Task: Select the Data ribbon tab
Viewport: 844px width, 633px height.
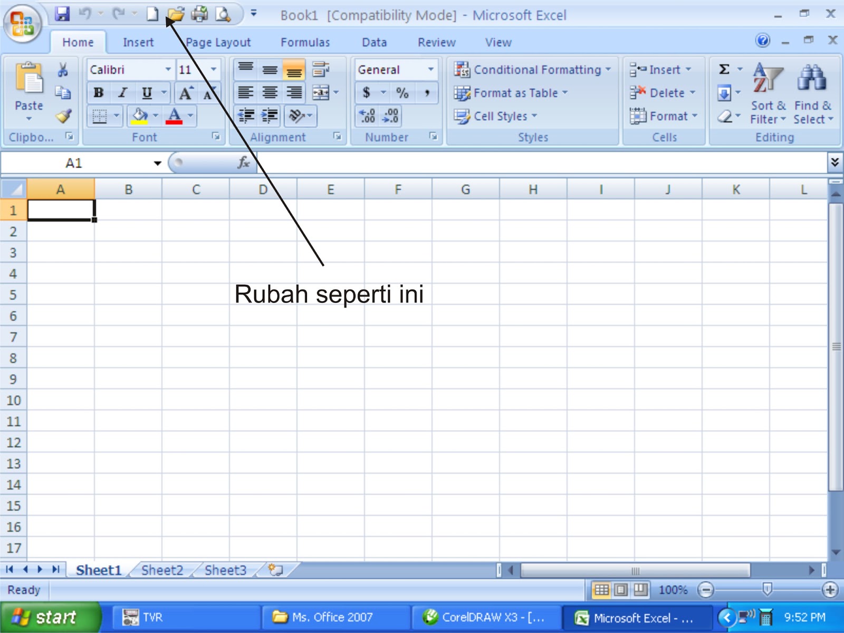Action: (374, 42)
